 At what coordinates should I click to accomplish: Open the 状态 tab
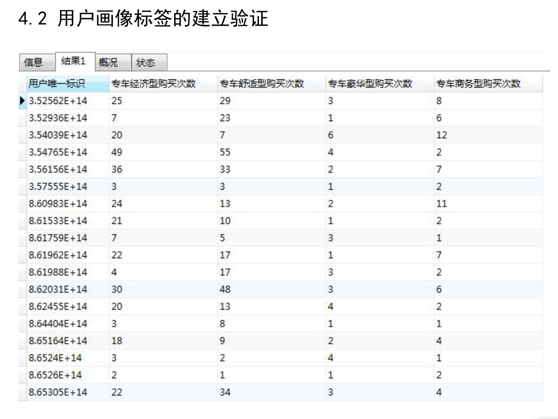point(149,63)
